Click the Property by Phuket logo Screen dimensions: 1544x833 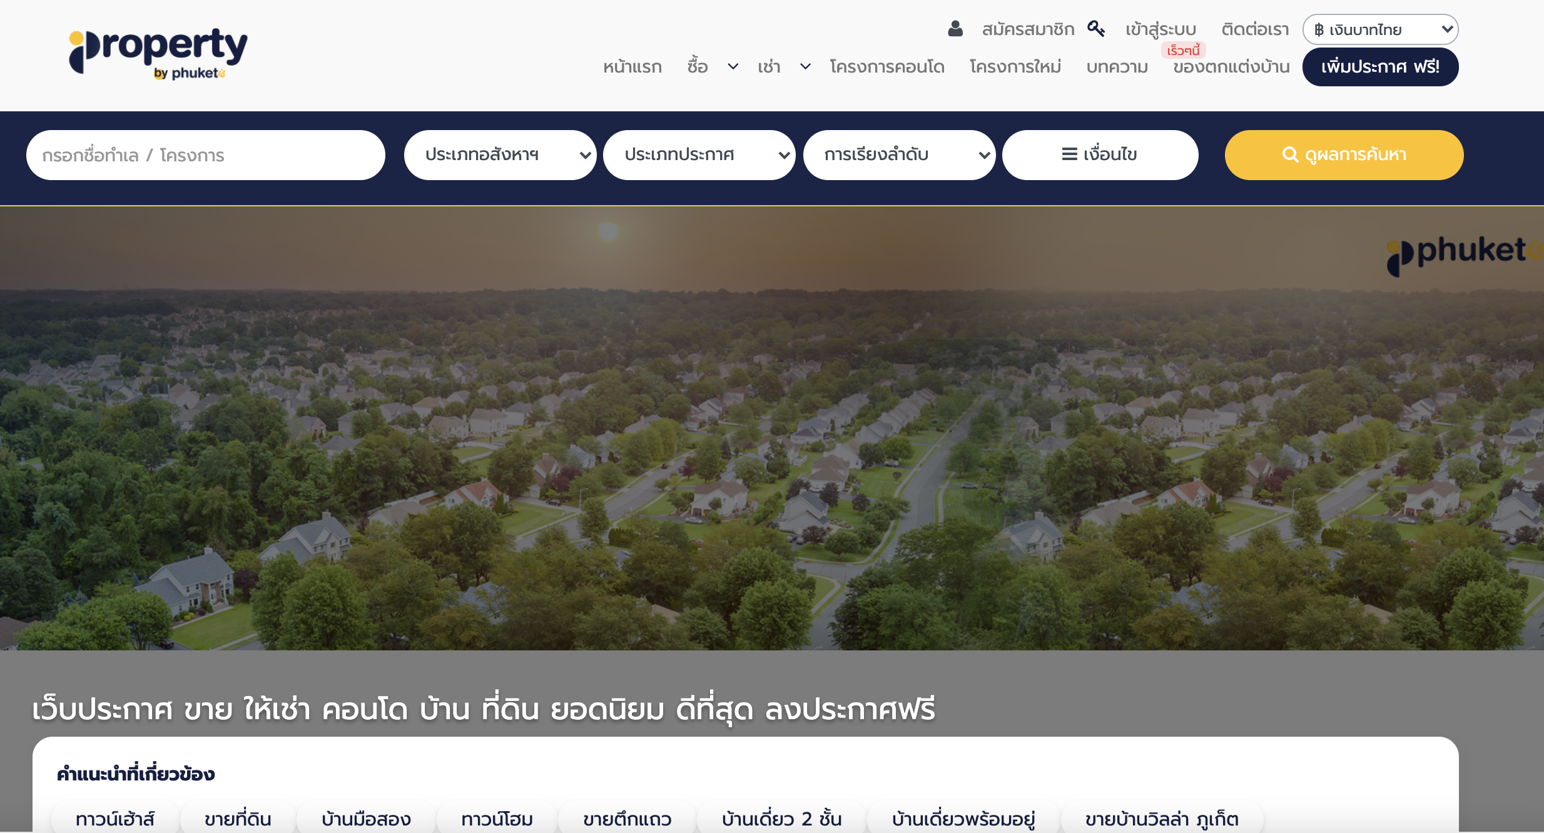coord(158,54)
